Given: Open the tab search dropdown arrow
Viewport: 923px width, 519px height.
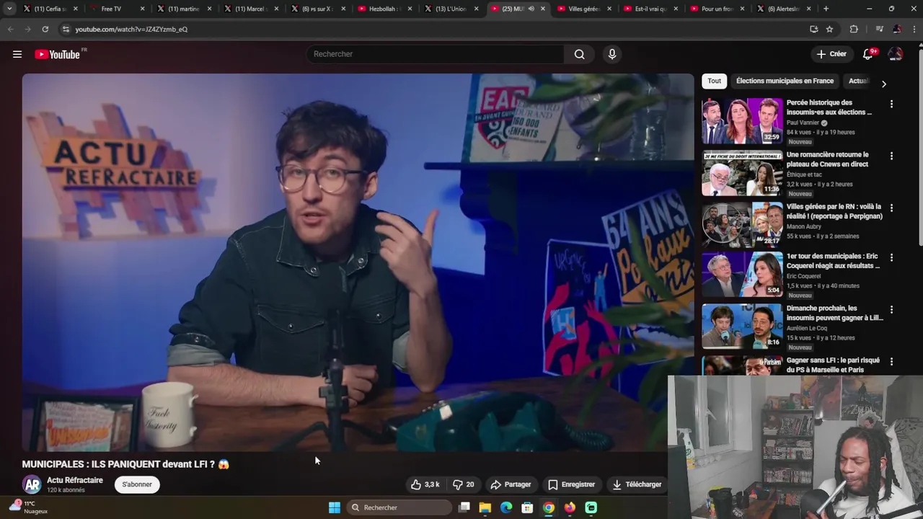Looking at the screenshot, I should click(x=9, y=9).
